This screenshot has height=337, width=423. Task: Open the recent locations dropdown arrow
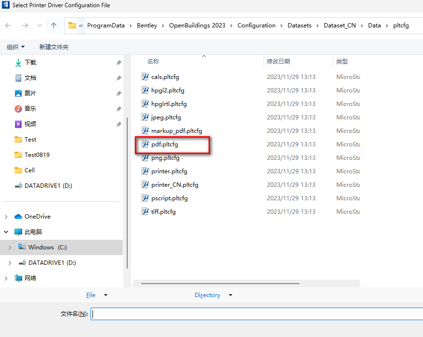click(x=40, y=26)
